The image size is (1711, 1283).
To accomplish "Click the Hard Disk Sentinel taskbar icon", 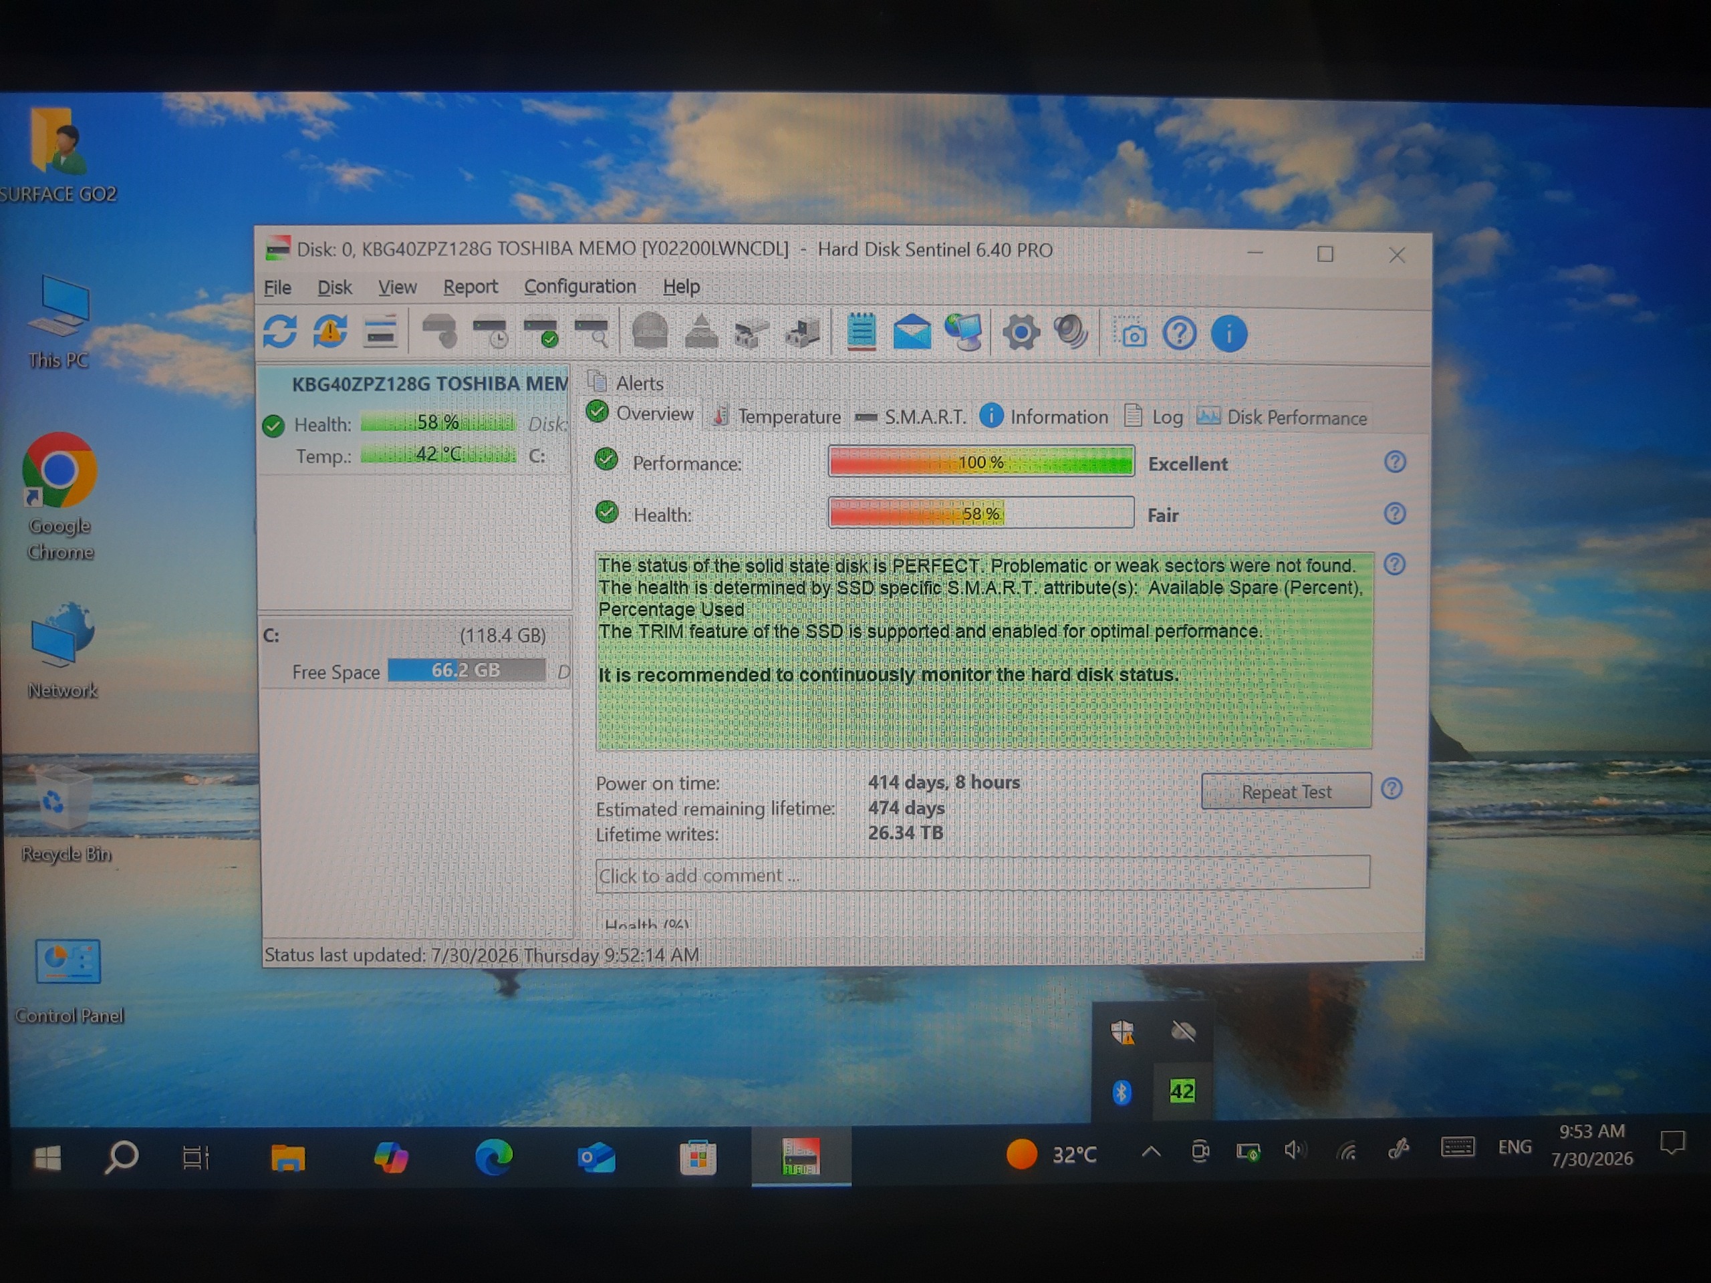I will (x=801, y=1157).
